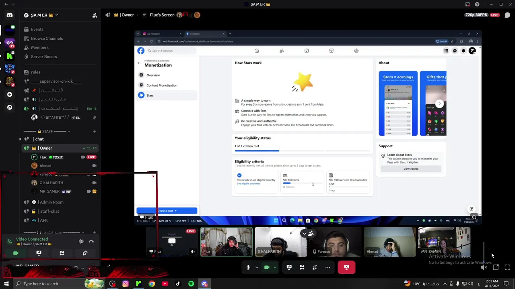515x289 pixels.
Task: Select MR_SAMER camera thumbnail
Action: click(x=444, y=242)
